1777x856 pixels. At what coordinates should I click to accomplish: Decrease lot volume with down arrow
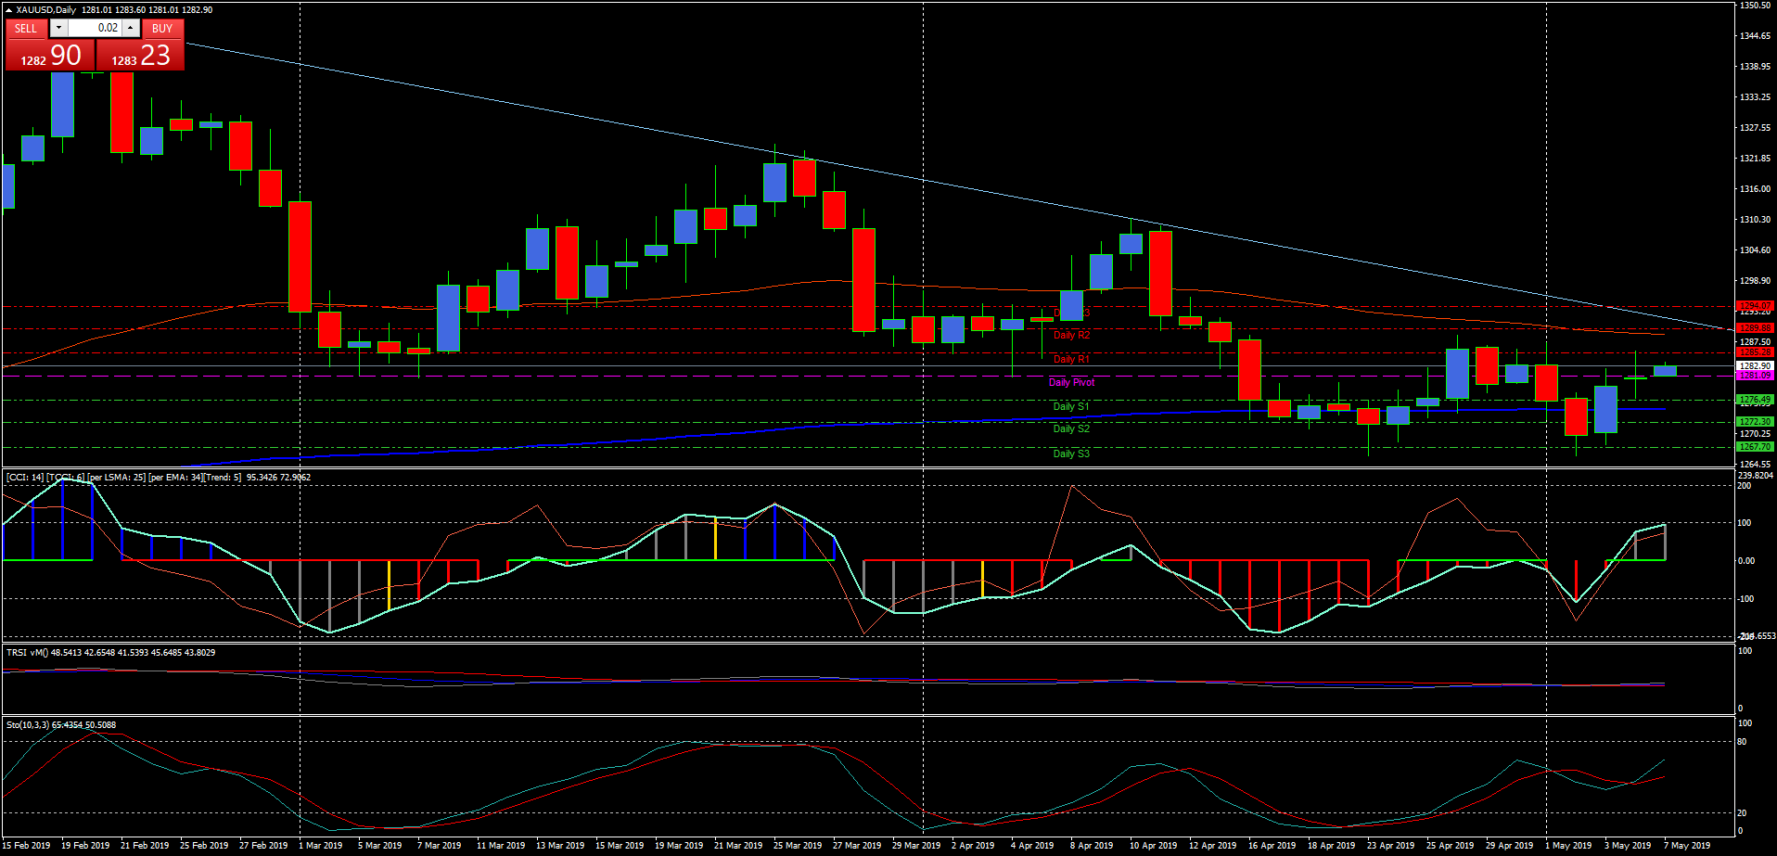pyautogui.click(x=58, y=28)
